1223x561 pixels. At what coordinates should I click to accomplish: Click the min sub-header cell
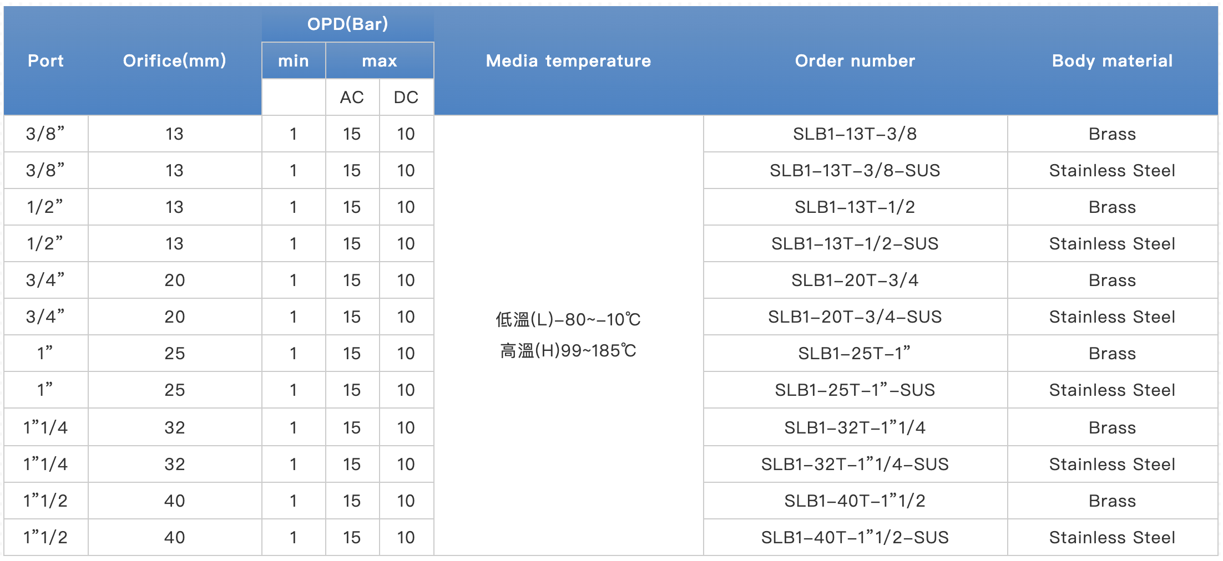point(294,61)
